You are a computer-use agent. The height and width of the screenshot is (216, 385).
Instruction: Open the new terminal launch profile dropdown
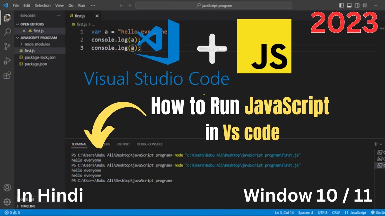tap(381, 144)
